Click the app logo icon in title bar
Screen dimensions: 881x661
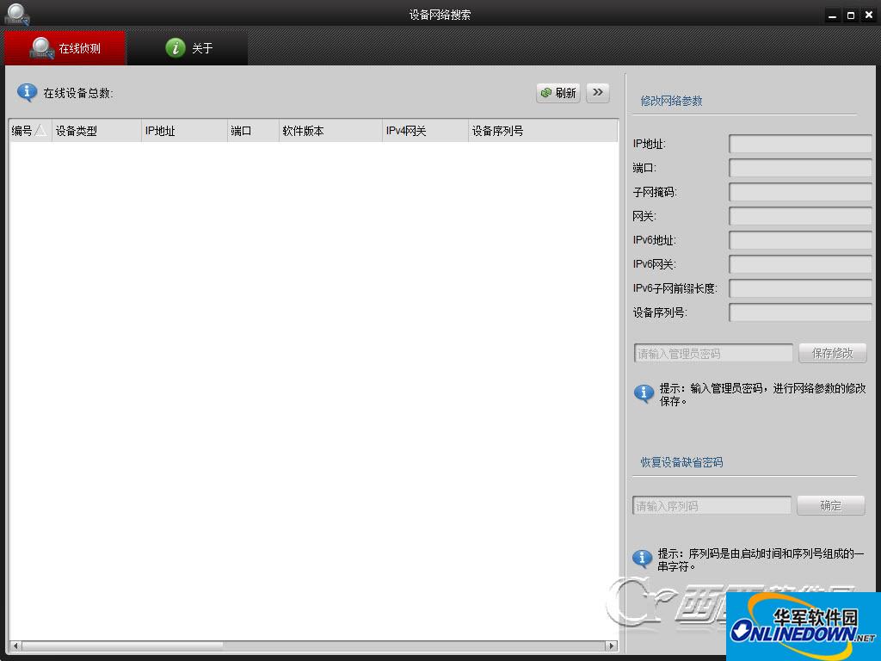[x=16, y=14]
